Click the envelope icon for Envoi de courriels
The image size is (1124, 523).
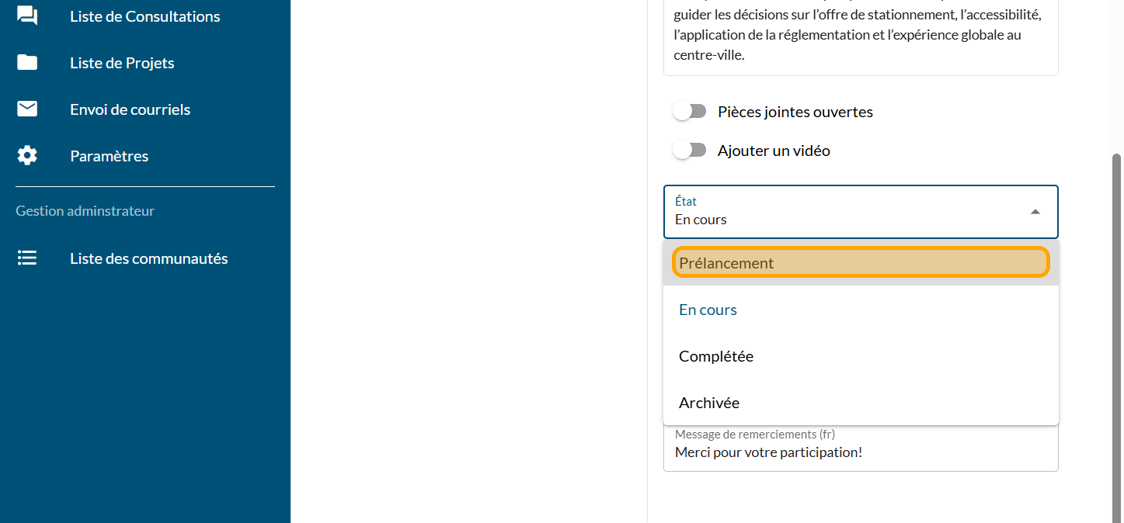pos(27,109)
